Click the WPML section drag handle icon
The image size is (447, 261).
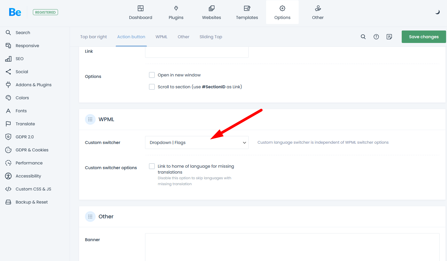tap(90, 119)
